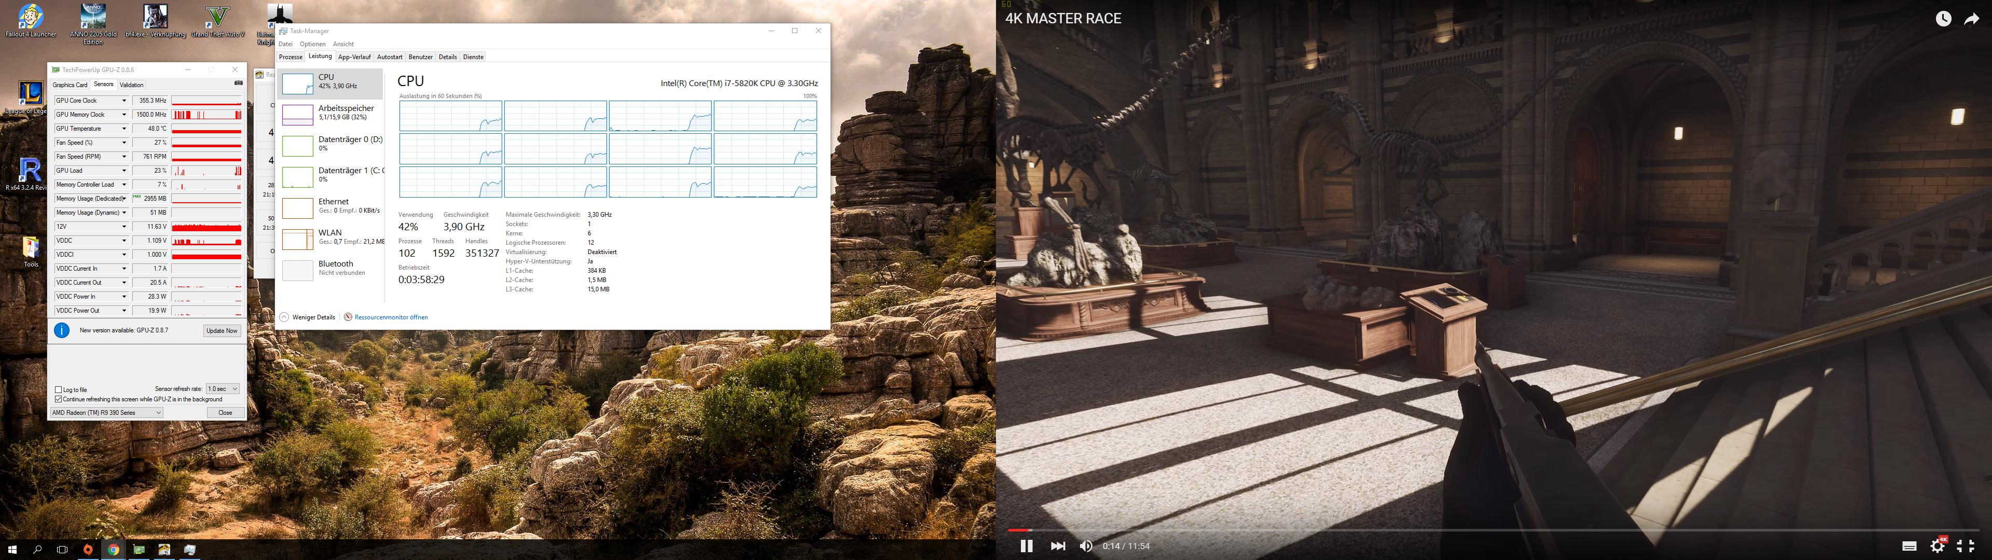Open AMD Radeon R9 390 device dropdown
Viewport: 1992px width, 560px height.
click(x=107, y=412)
